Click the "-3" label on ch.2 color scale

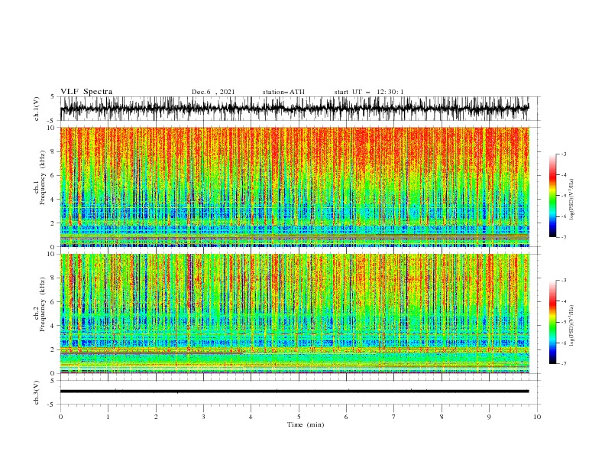pos(564,281)
